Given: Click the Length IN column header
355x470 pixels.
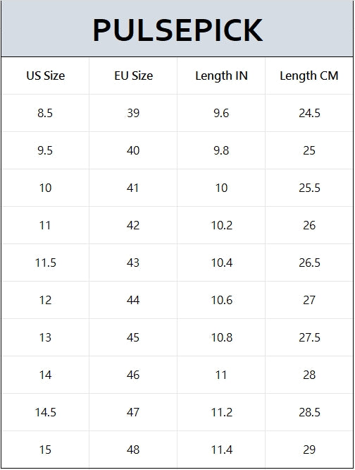Looking at the screenshot, I should [221, 76].
